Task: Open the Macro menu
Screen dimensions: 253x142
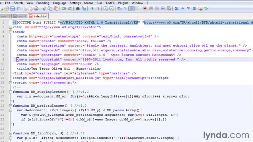Action: (x=89, y=3)
